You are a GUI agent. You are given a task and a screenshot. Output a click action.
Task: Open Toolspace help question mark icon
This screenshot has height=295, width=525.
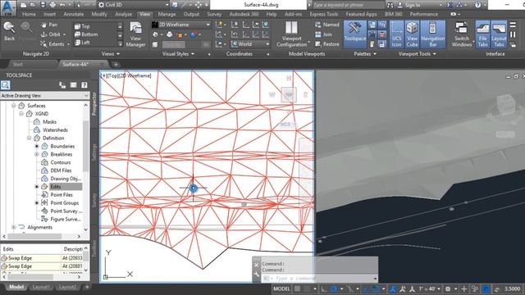(84, 85)
